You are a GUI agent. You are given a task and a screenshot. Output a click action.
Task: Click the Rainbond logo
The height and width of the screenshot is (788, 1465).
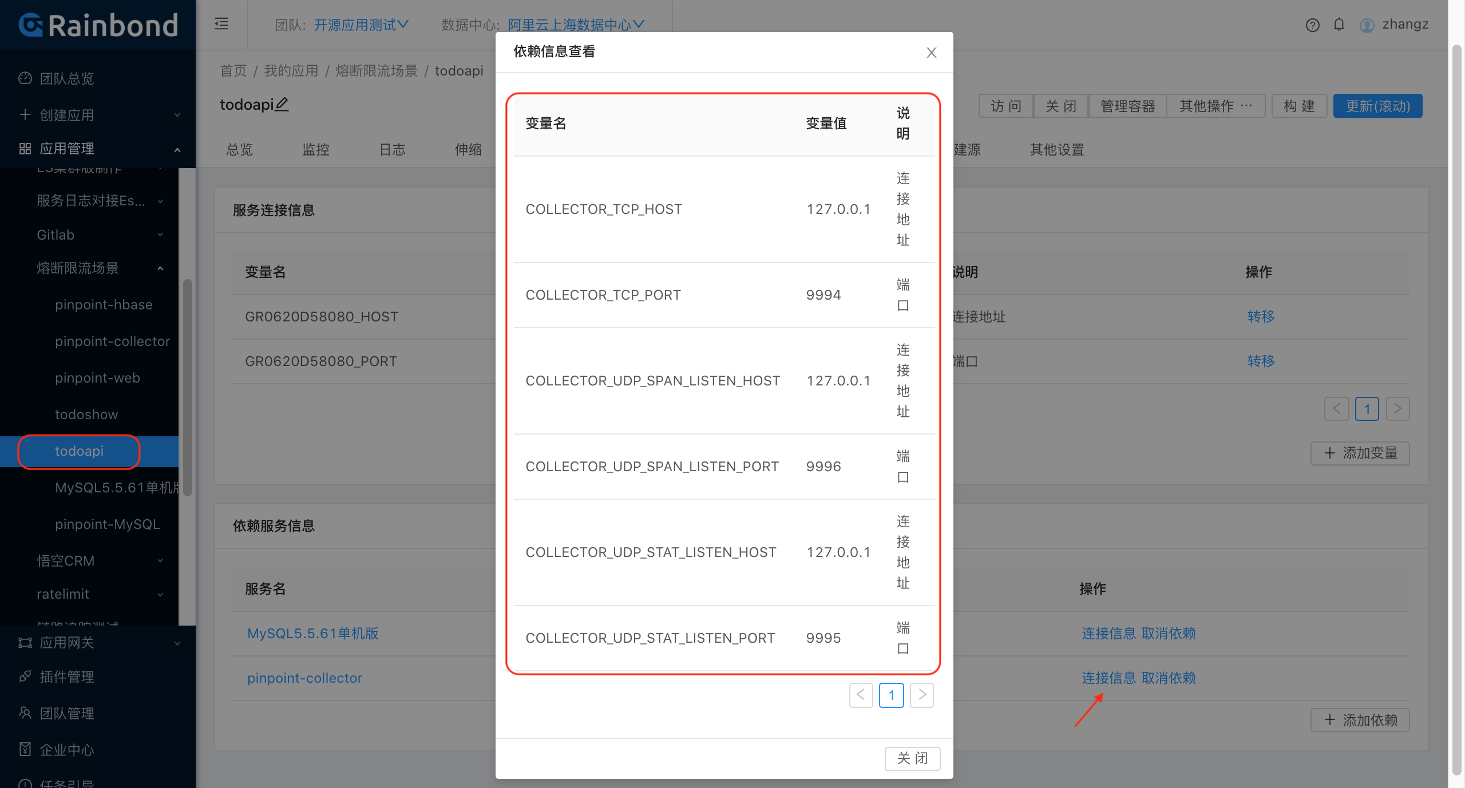coord(98,25)
